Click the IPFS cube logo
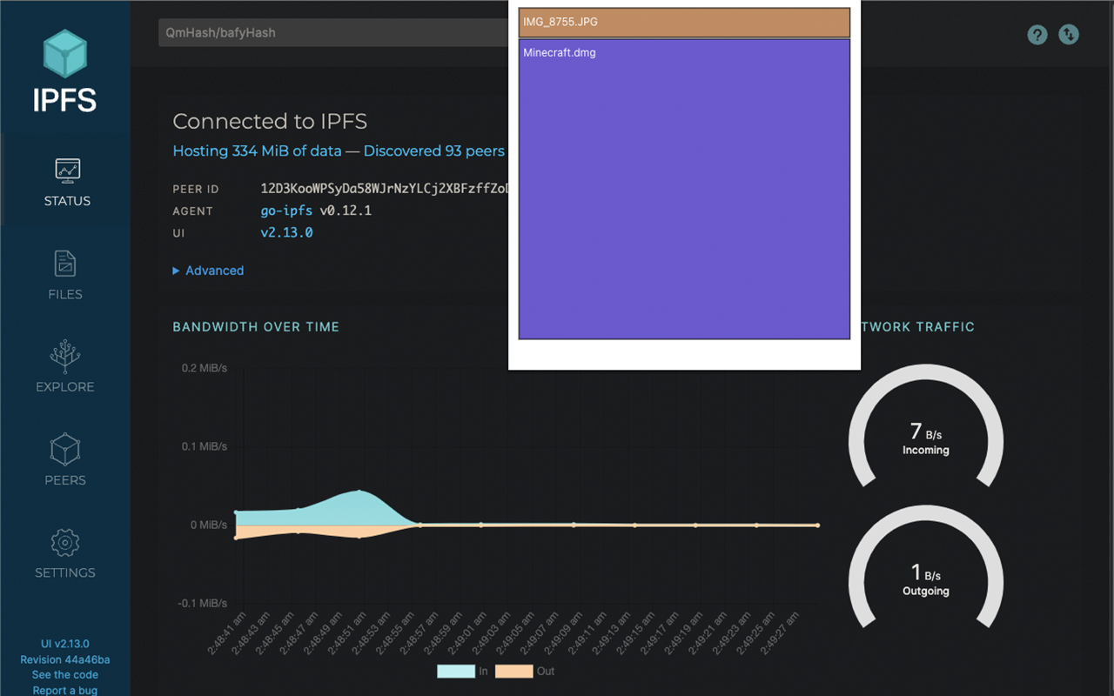 coord(65,54)
